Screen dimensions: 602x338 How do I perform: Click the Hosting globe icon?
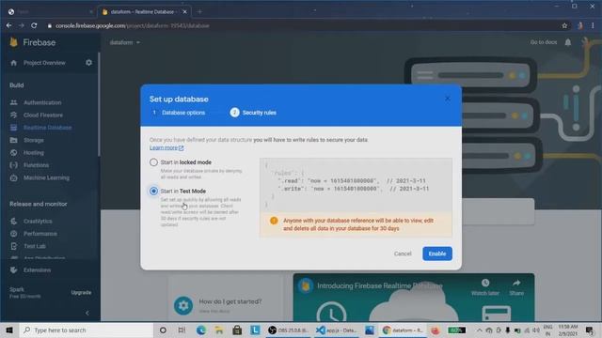point(14,152)
